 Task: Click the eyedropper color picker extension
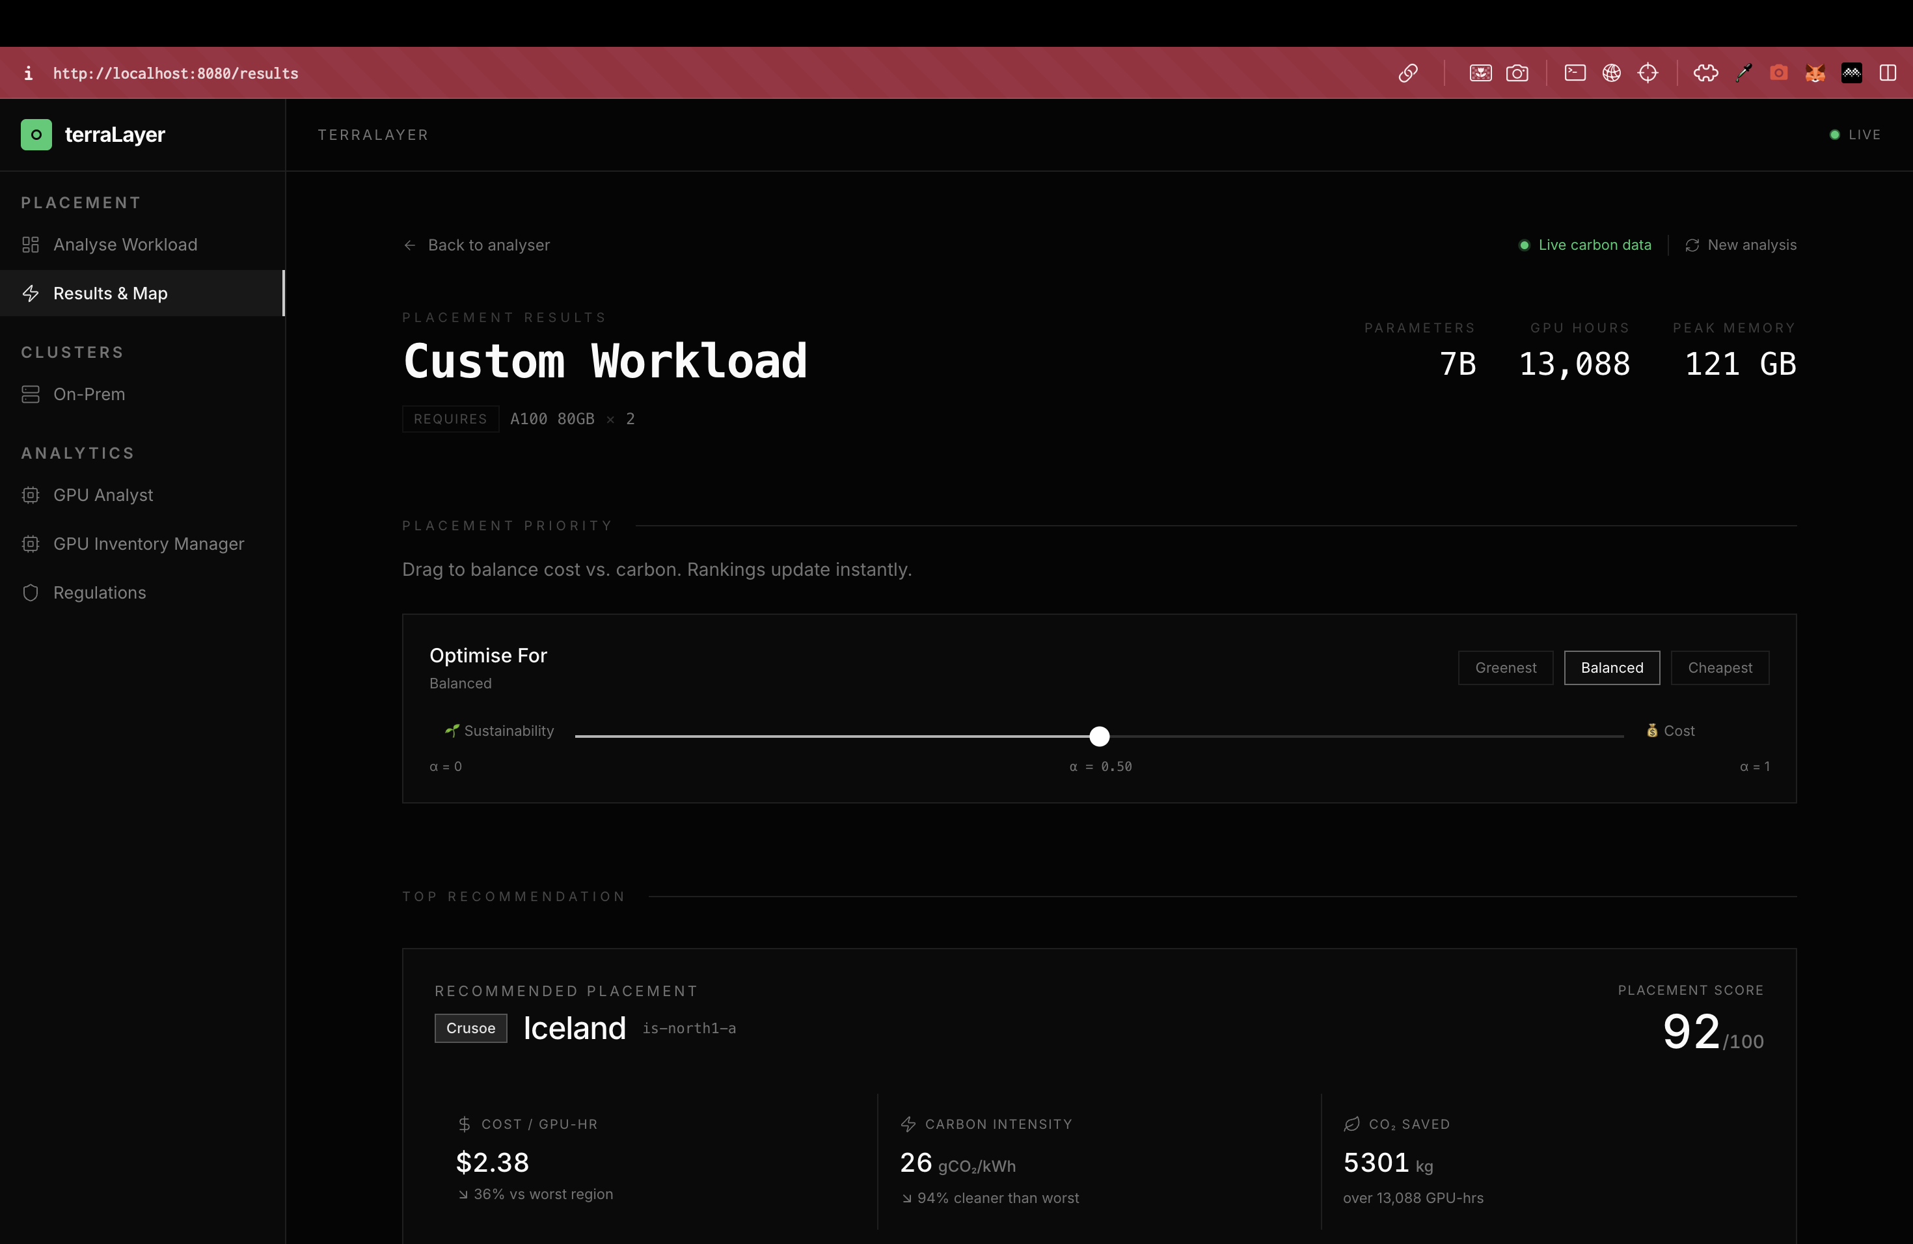[1743, 73]
